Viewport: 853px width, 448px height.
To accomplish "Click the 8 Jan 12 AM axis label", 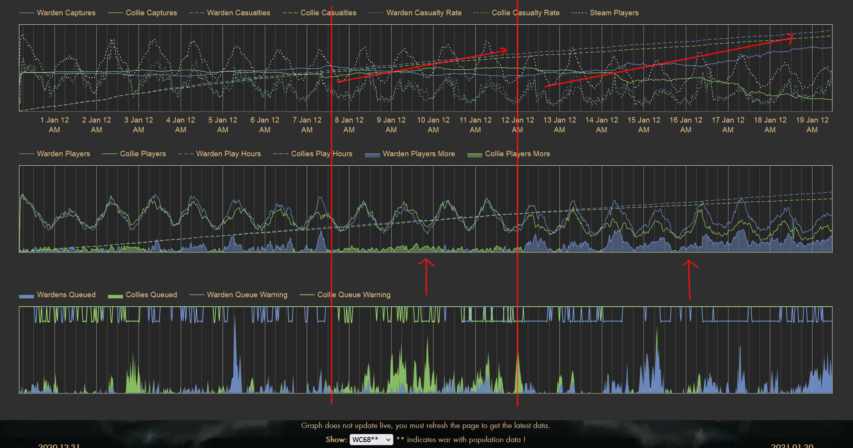I will (349, 125).
